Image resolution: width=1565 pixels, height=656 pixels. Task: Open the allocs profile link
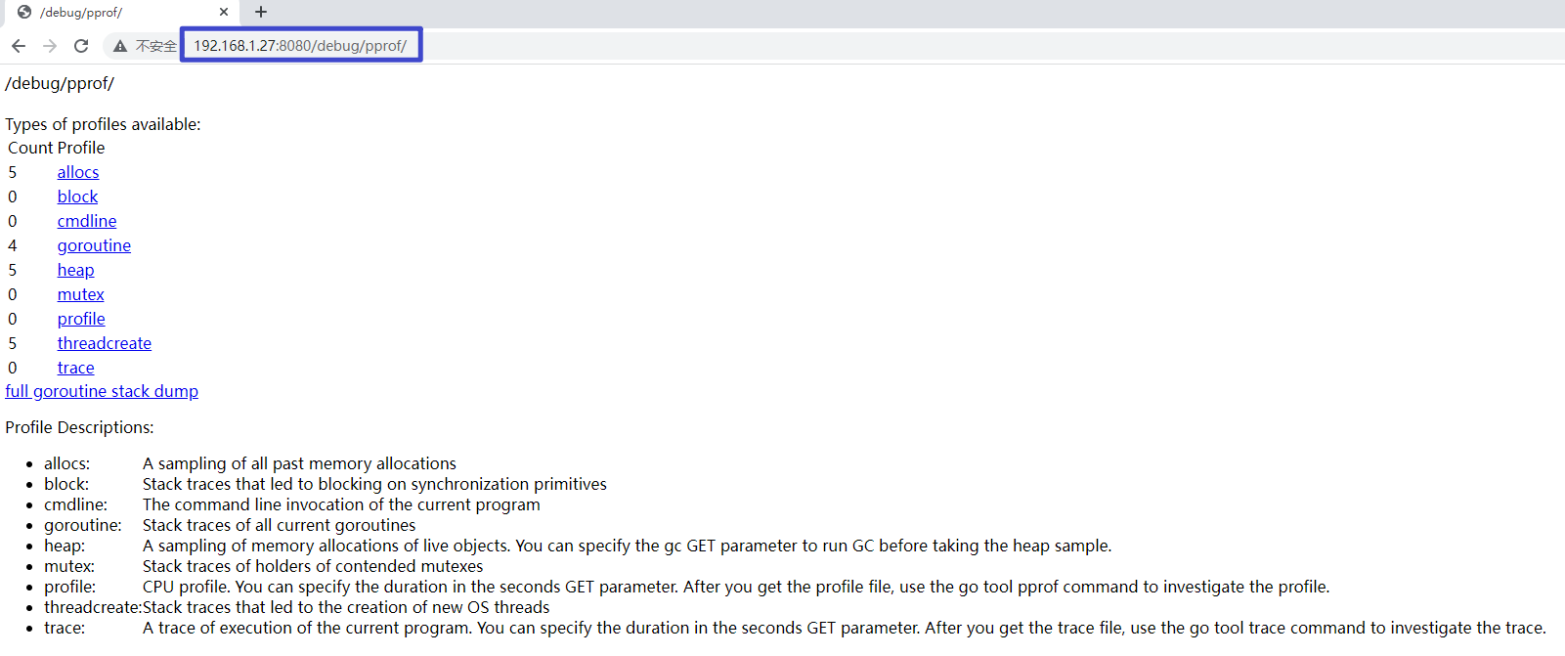pyautogui.click(x=77, y=172)
